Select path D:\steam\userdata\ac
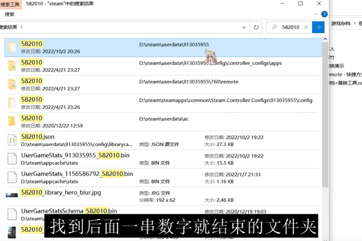Screen dimensions: 362x241 pos(164,119)
